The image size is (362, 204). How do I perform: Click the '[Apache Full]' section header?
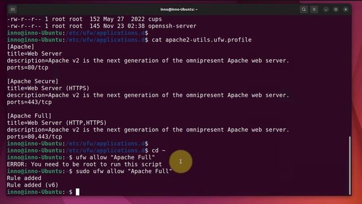pos(29,116)
